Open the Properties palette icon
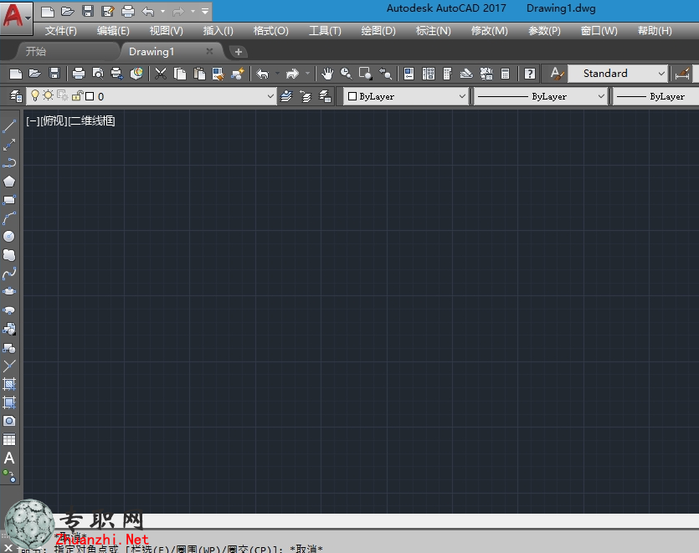The width and height of the screenshot is (699, 553). pyautogui.click(x=409, y=74)
